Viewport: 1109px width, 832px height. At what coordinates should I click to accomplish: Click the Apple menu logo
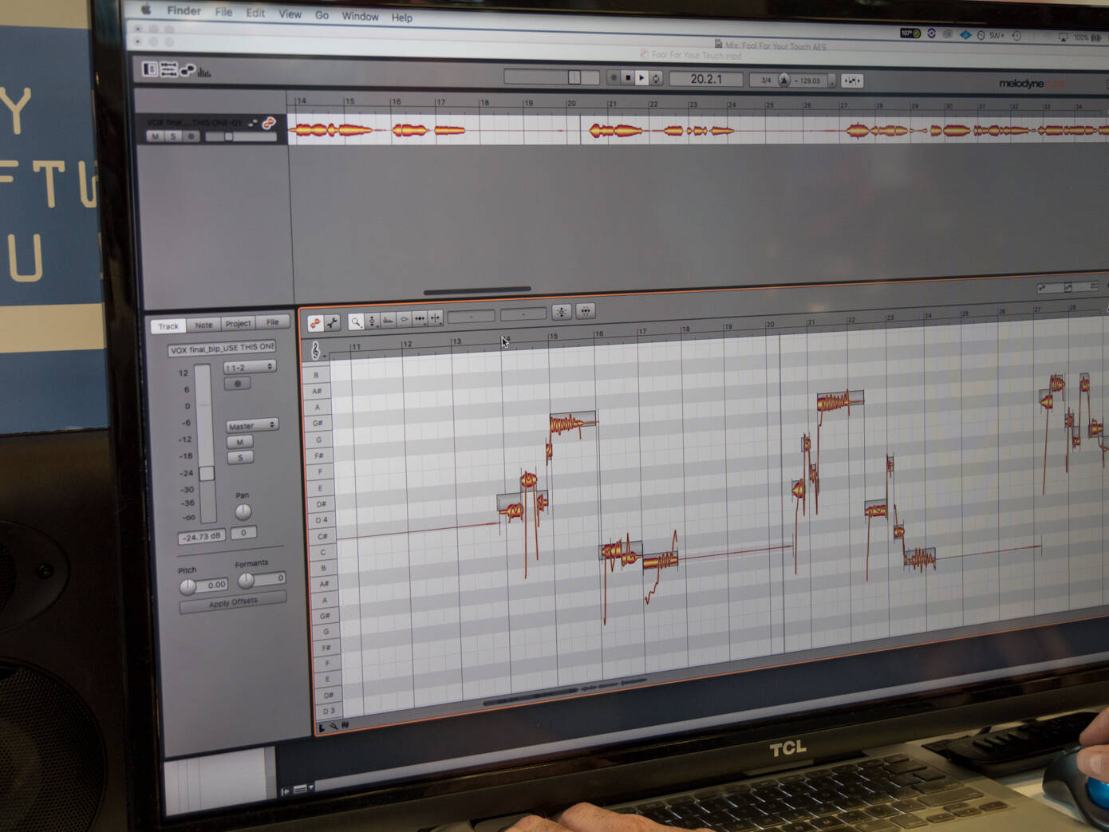pos(146,10)
